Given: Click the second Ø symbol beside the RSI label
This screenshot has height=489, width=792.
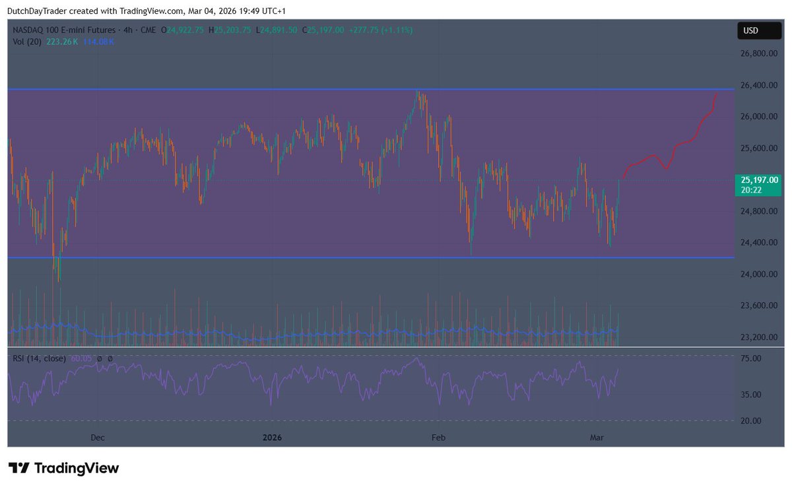Looking at the screenshot, I should click(x=110, y=359).
